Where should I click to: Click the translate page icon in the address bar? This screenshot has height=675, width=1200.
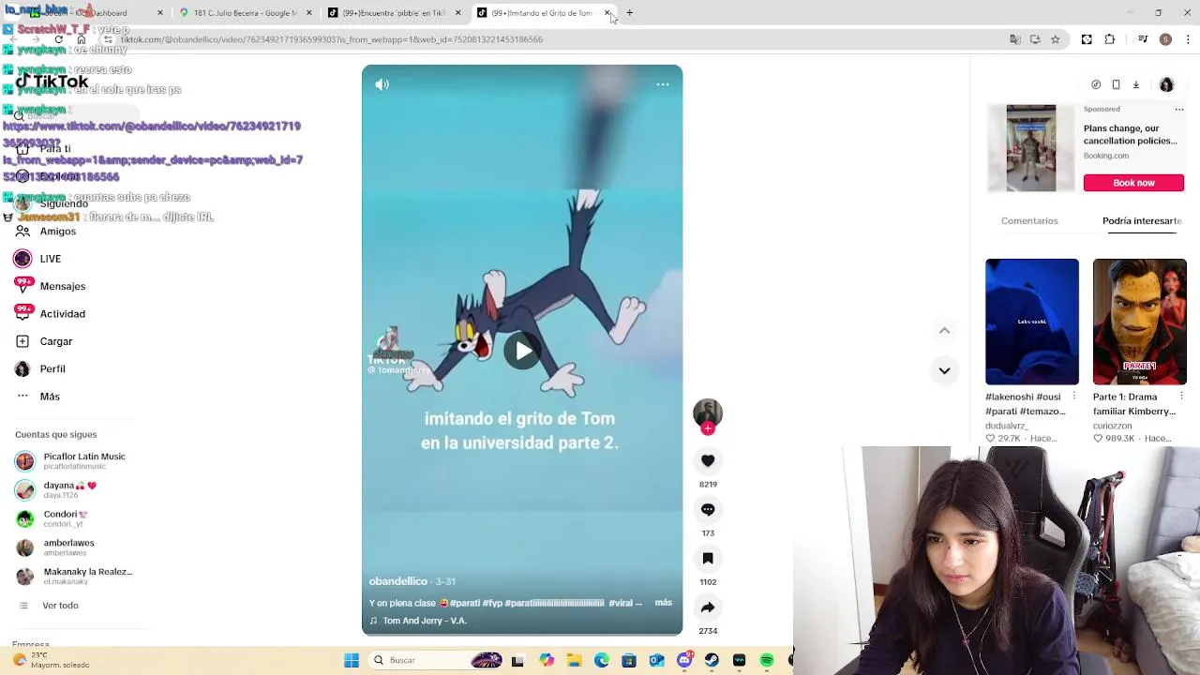click(1014, 39)
